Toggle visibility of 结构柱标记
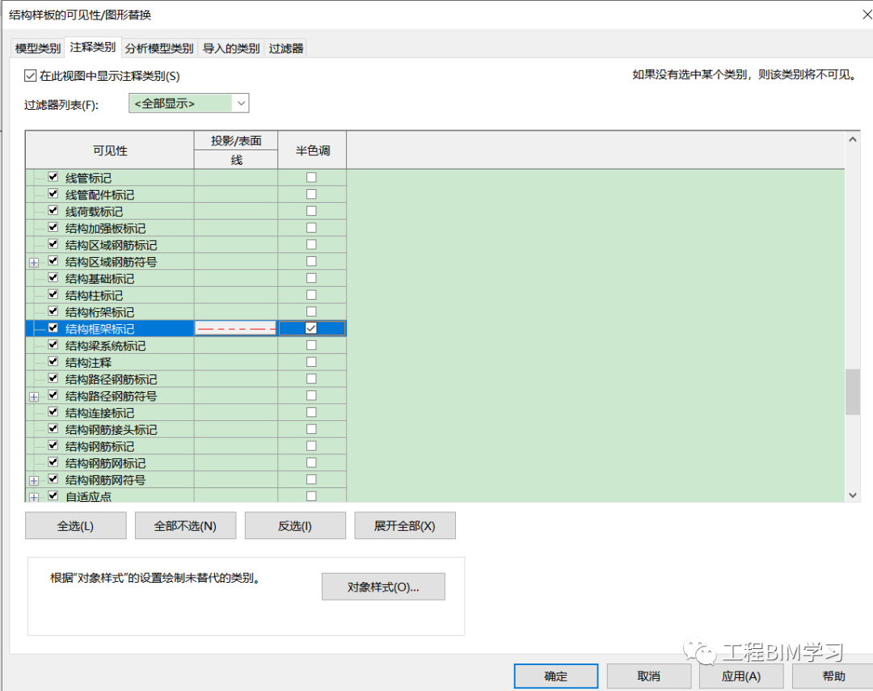 (53, 294)
